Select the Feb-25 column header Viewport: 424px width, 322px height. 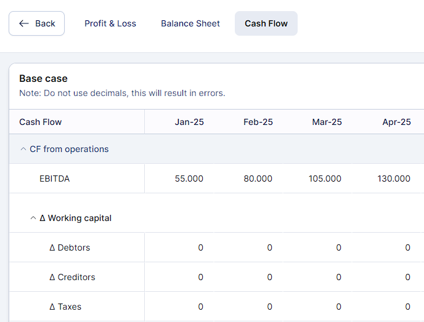tap(258, 122)
